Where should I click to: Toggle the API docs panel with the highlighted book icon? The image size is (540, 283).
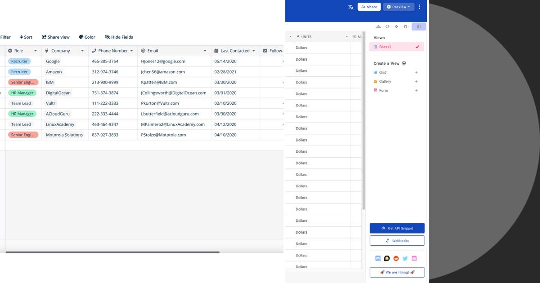(419, 26)
